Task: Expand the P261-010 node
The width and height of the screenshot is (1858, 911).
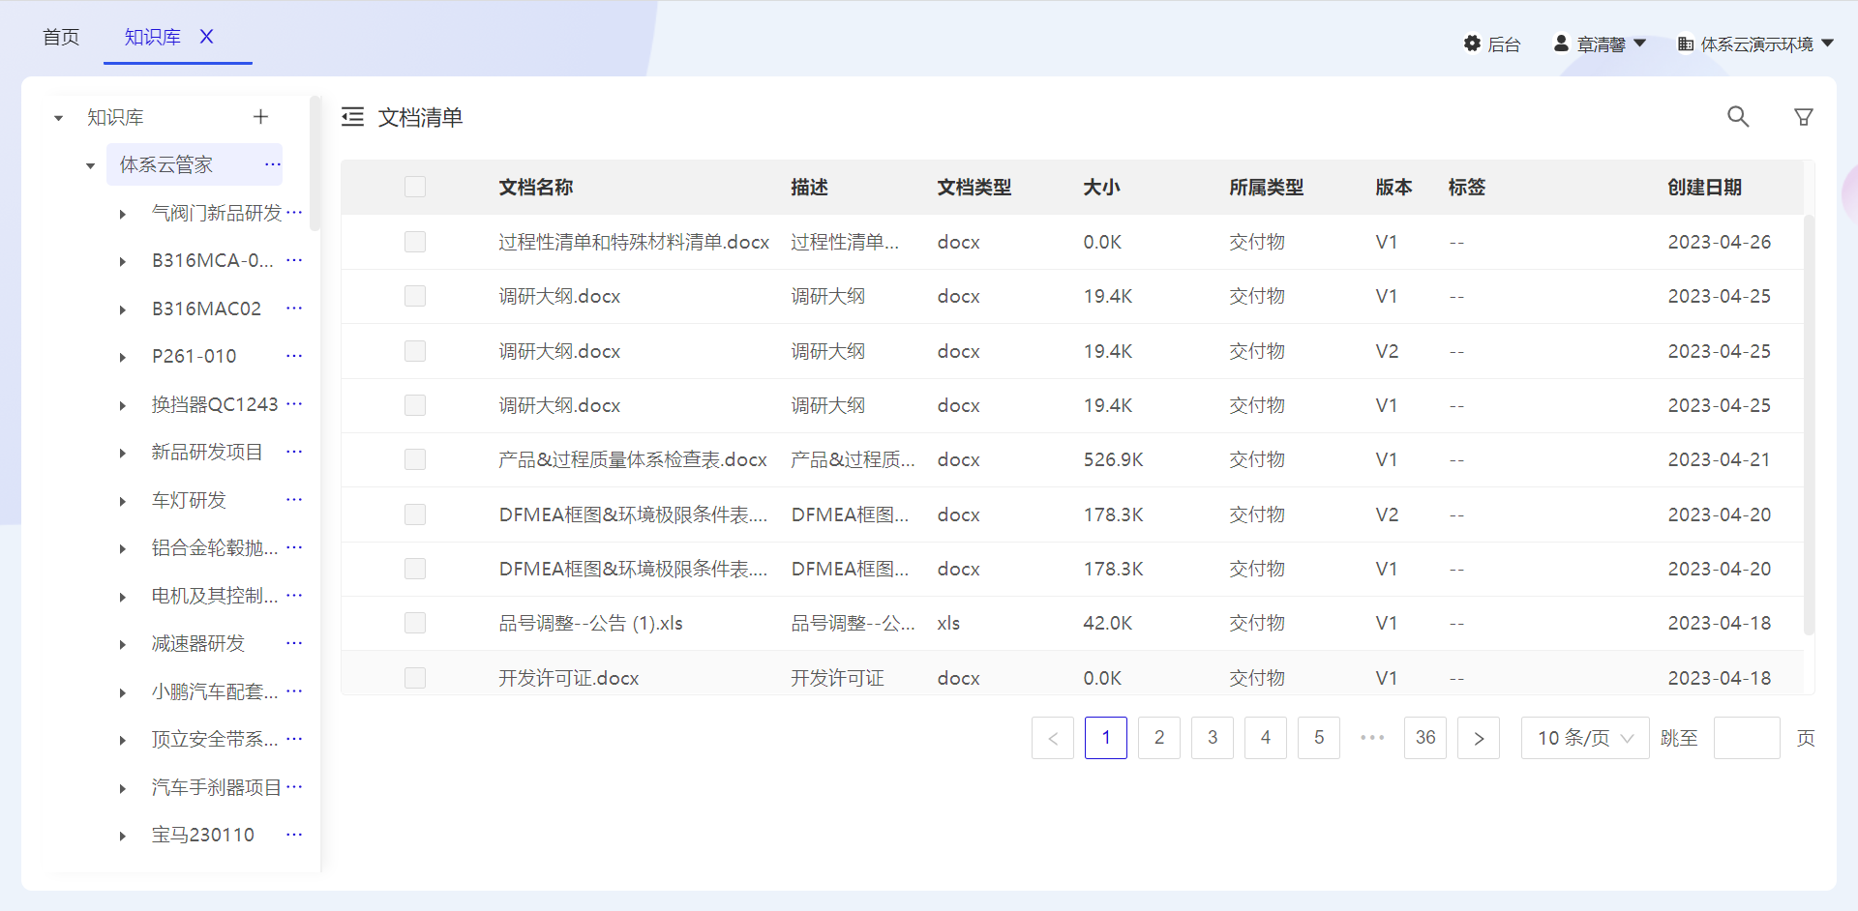Action: [122, 357]
